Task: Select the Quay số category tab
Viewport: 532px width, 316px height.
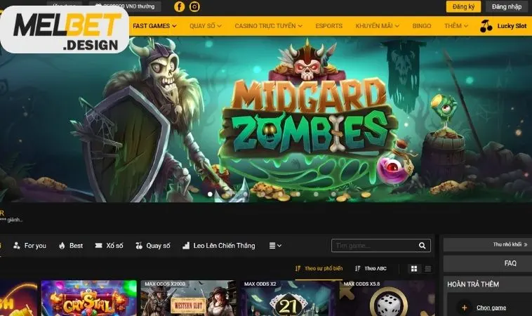Action: [x=153, y=245]
